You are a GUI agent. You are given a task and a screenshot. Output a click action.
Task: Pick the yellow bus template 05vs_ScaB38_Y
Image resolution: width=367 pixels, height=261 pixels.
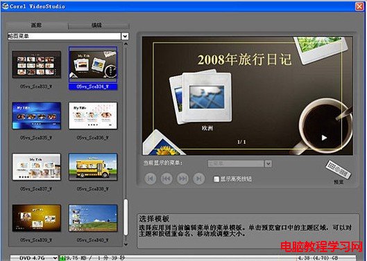(x=93, y=167)
